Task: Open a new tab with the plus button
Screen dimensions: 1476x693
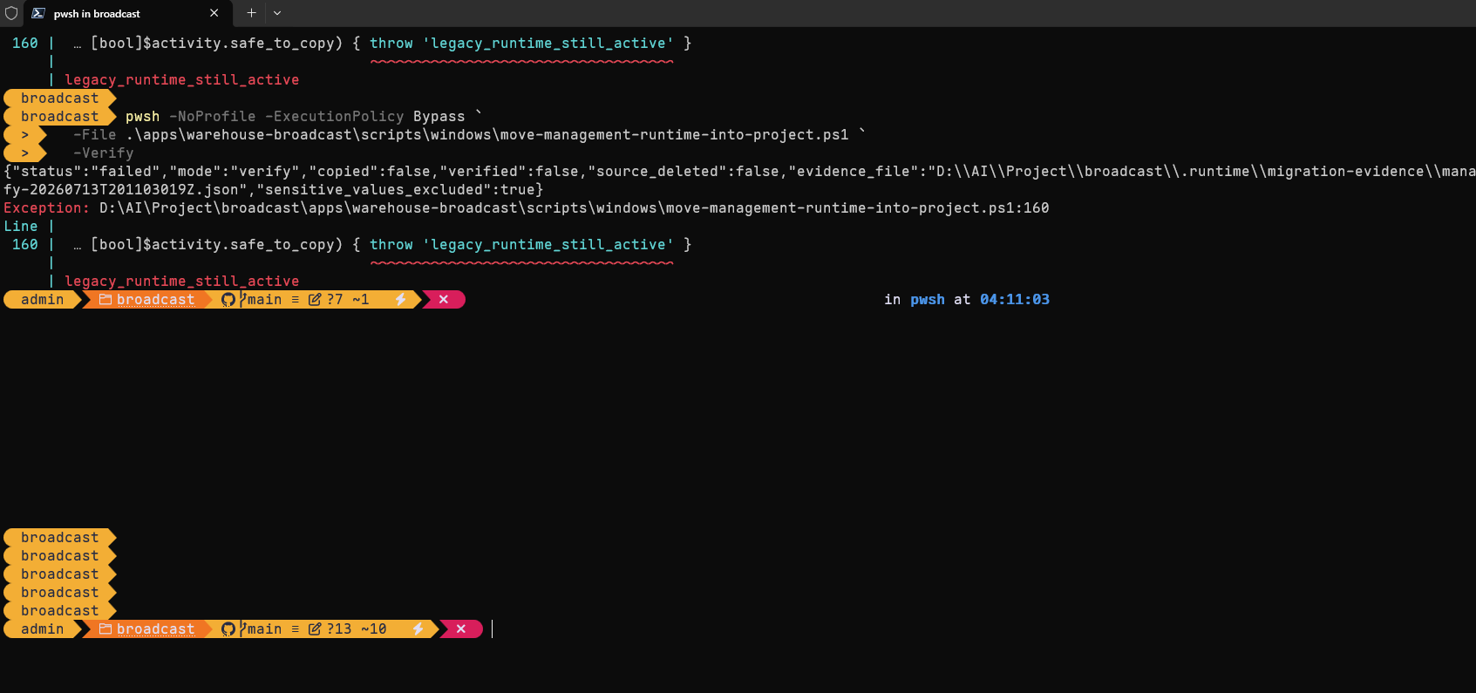Action: pos(251,13)
